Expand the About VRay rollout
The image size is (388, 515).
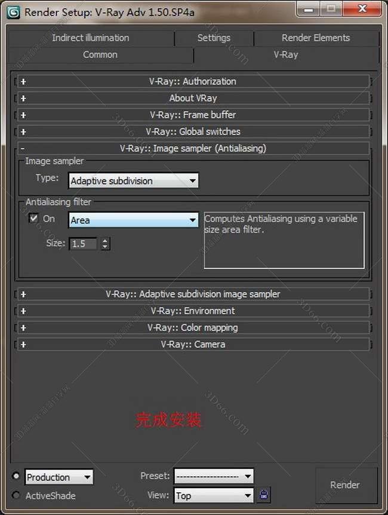point(193,98)
